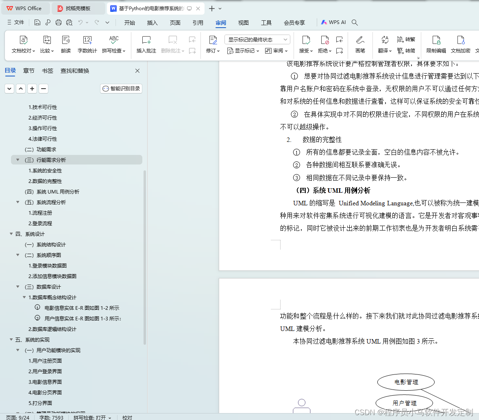Image resolution: width=479 pixels, height=420 pixels.
Task: Open the 显示标记的最终状态 dropdown
Action: 257,39
